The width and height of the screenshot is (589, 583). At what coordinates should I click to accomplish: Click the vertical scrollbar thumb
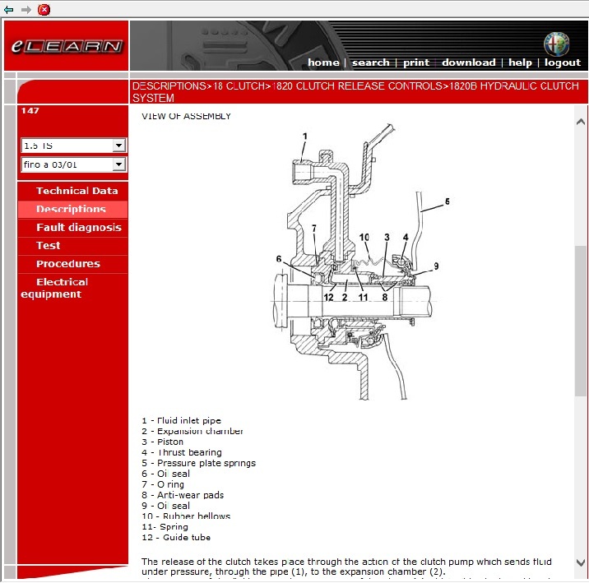click(580, 320)
